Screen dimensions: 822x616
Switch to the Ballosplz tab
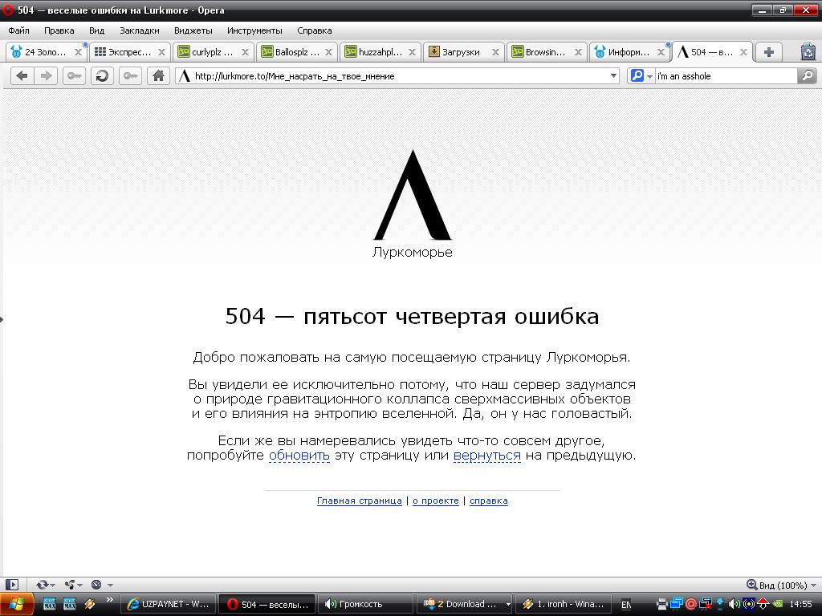pos(297,52)
